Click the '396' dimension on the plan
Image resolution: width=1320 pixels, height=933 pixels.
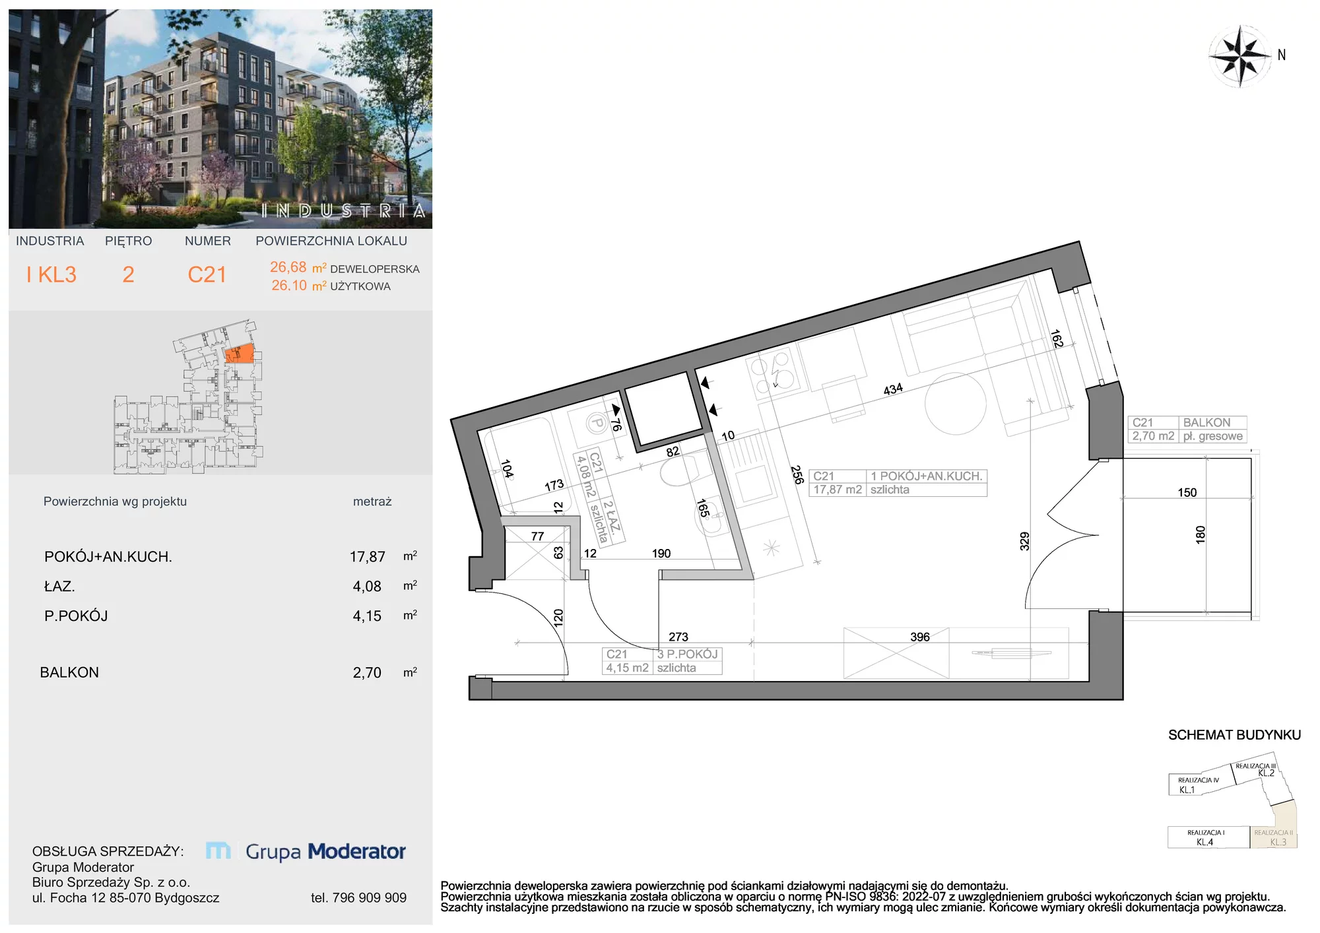click(x=919, y=637)
